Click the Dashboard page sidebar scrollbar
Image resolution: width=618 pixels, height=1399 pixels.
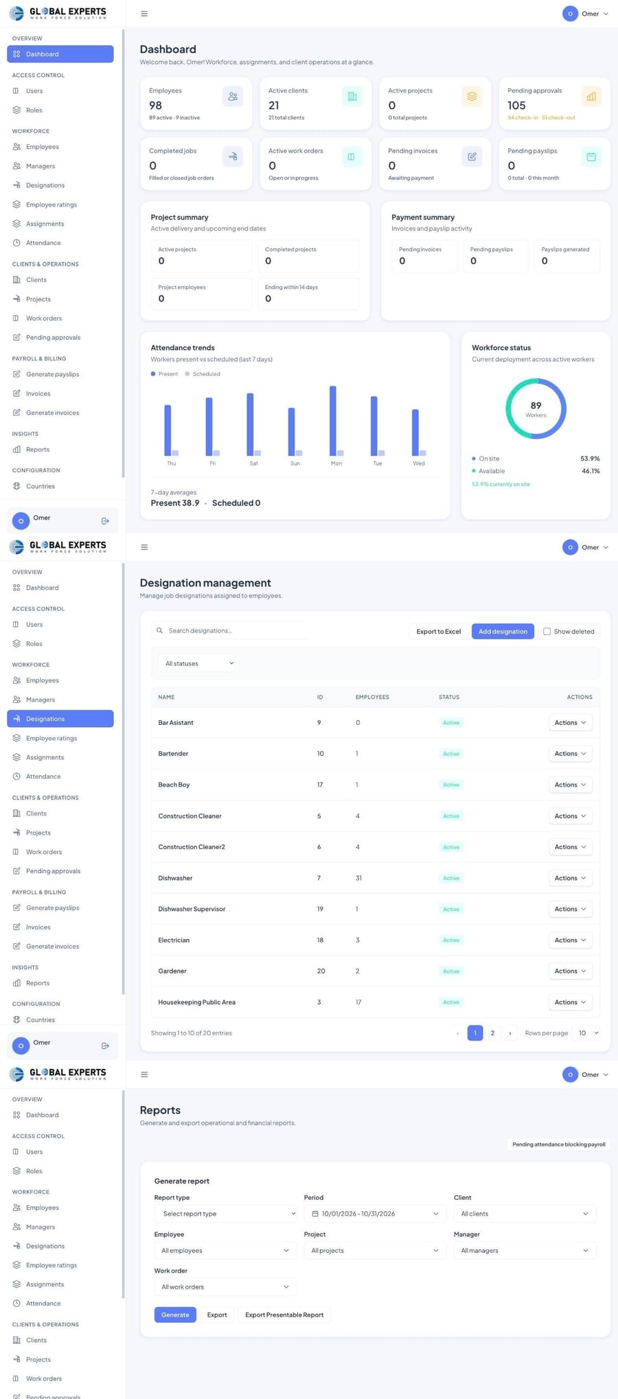123,253
